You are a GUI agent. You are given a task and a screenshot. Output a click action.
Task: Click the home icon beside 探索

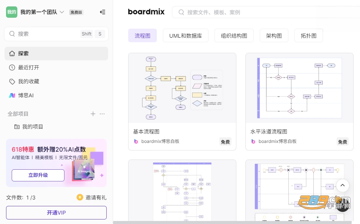point(12,54)
